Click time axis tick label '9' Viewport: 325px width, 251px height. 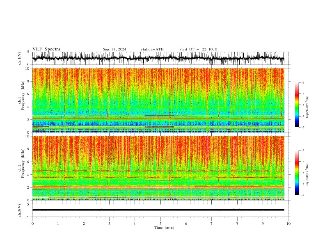click(x=263, y=224)
